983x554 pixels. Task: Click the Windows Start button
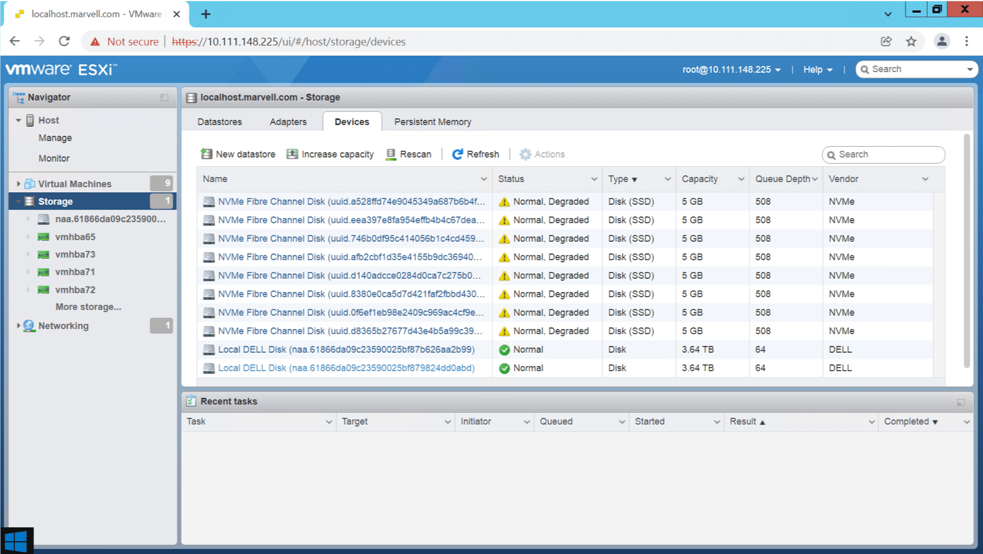click(x=16, y=541)
